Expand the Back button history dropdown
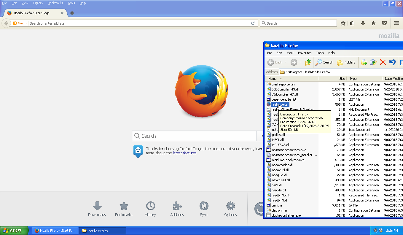403x235 pixels. (x=286, y=62)
